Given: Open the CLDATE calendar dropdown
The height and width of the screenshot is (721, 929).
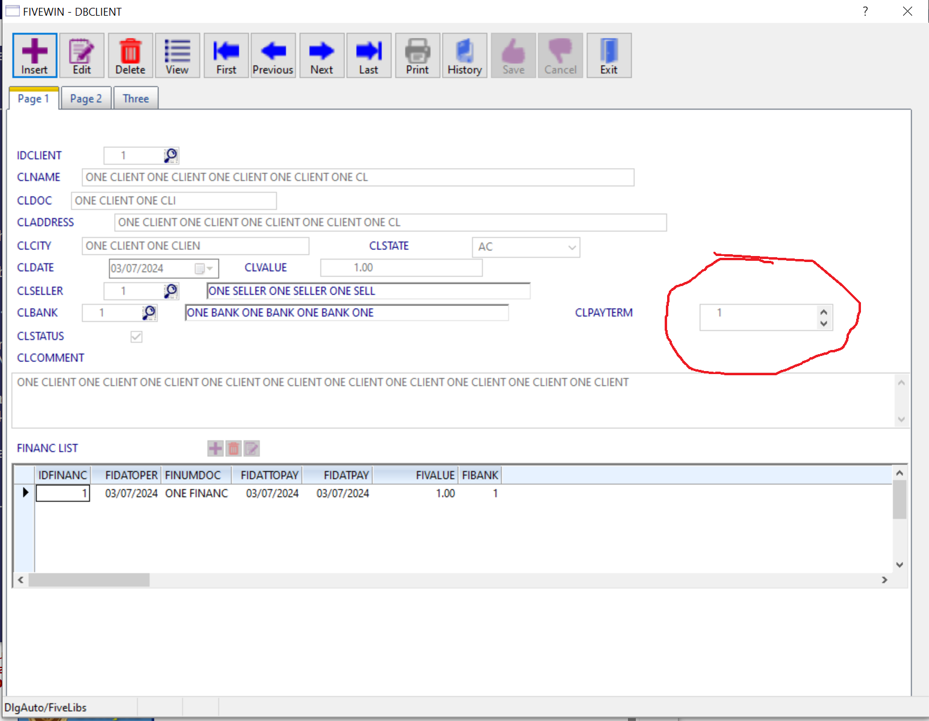Looking at the screenshot, I should [204, 269].
